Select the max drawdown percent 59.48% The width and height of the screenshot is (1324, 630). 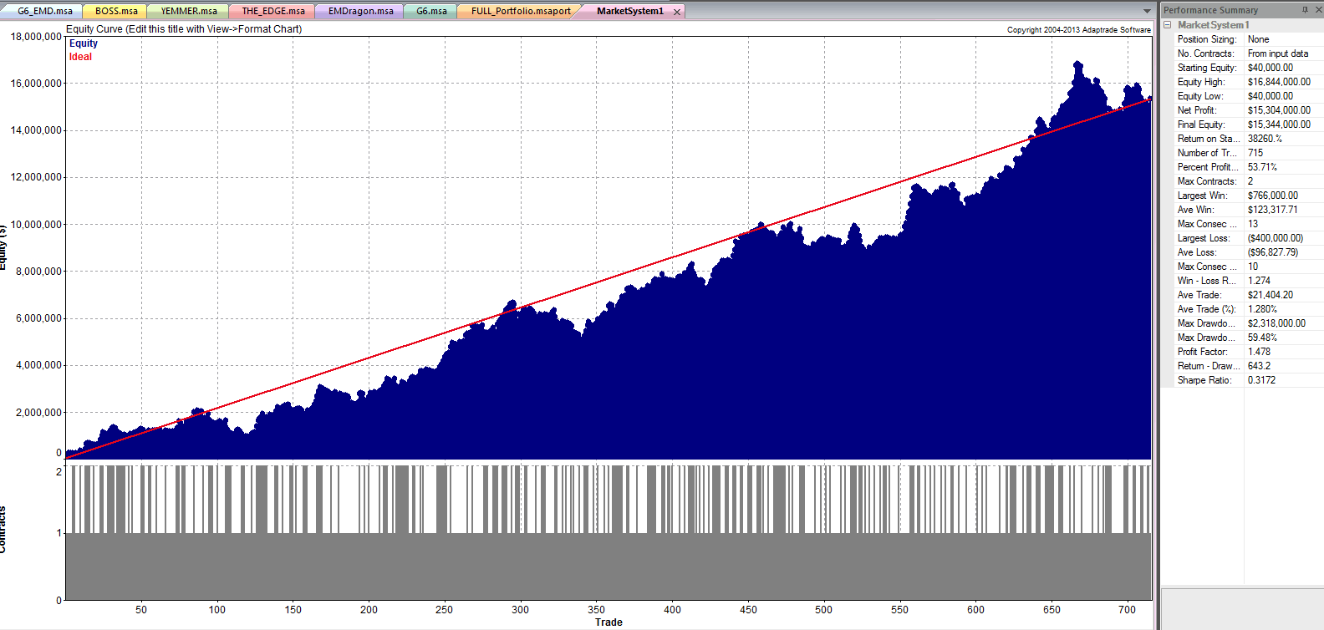click(1262, 338)
